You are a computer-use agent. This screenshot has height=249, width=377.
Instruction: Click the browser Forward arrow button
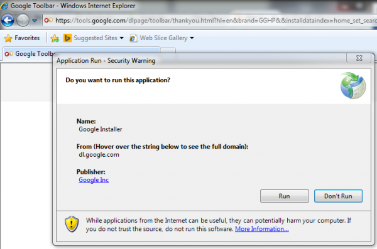pos(23,20)
